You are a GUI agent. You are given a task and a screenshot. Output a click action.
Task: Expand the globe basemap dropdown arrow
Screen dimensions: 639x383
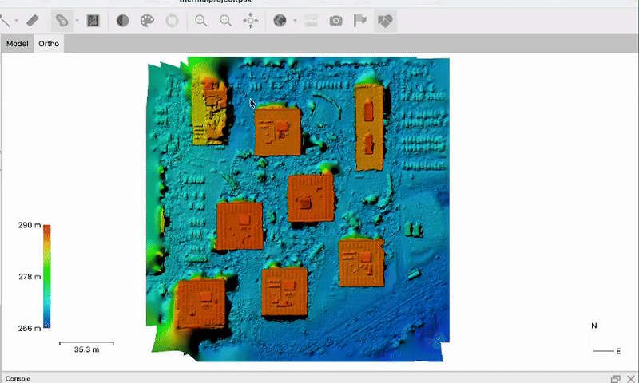(x=295, y=21)
